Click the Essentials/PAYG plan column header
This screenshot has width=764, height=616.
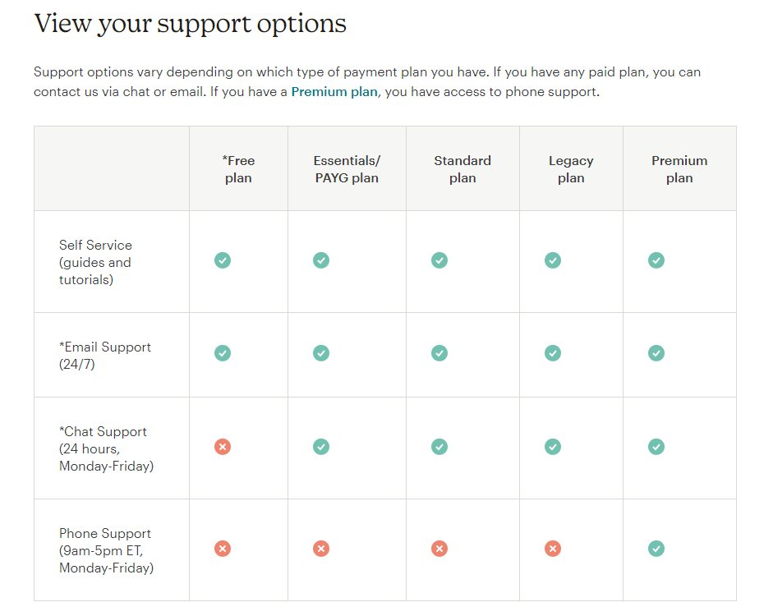[347, 169]
